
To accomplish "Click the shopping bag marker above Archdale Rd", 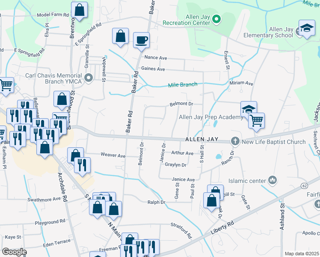I will pos(44,148).
